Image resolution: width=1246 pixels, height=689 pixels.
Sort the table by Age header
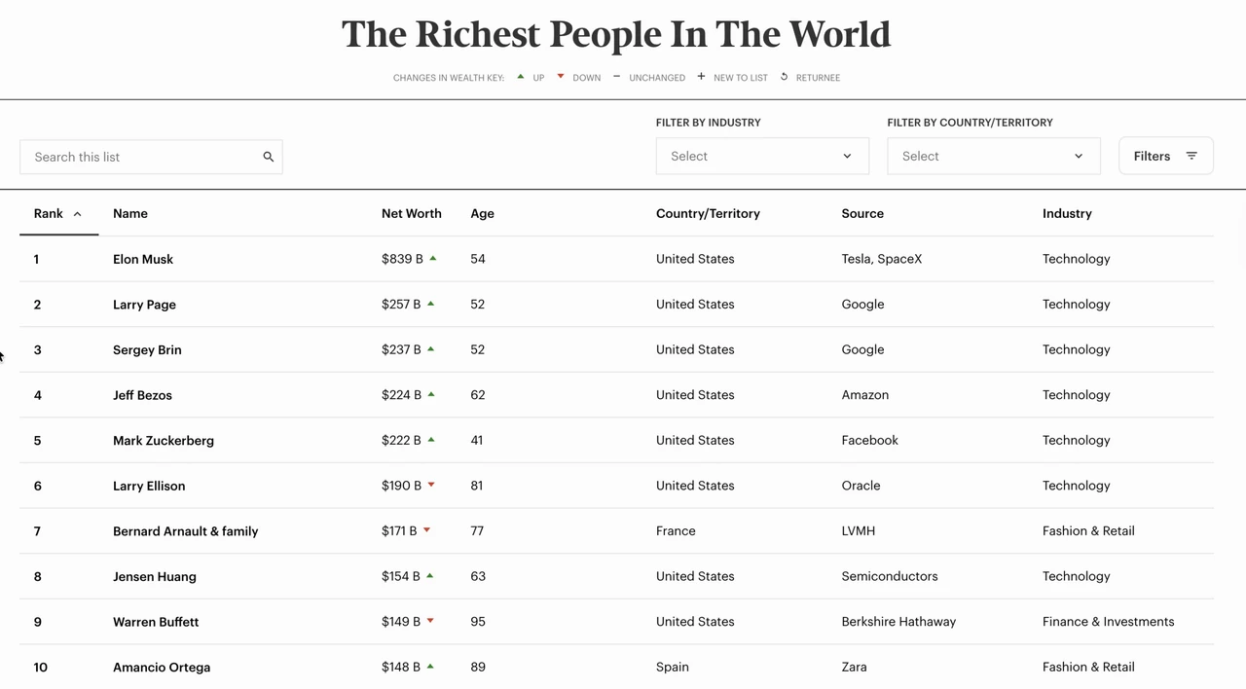tap(482, 213)
